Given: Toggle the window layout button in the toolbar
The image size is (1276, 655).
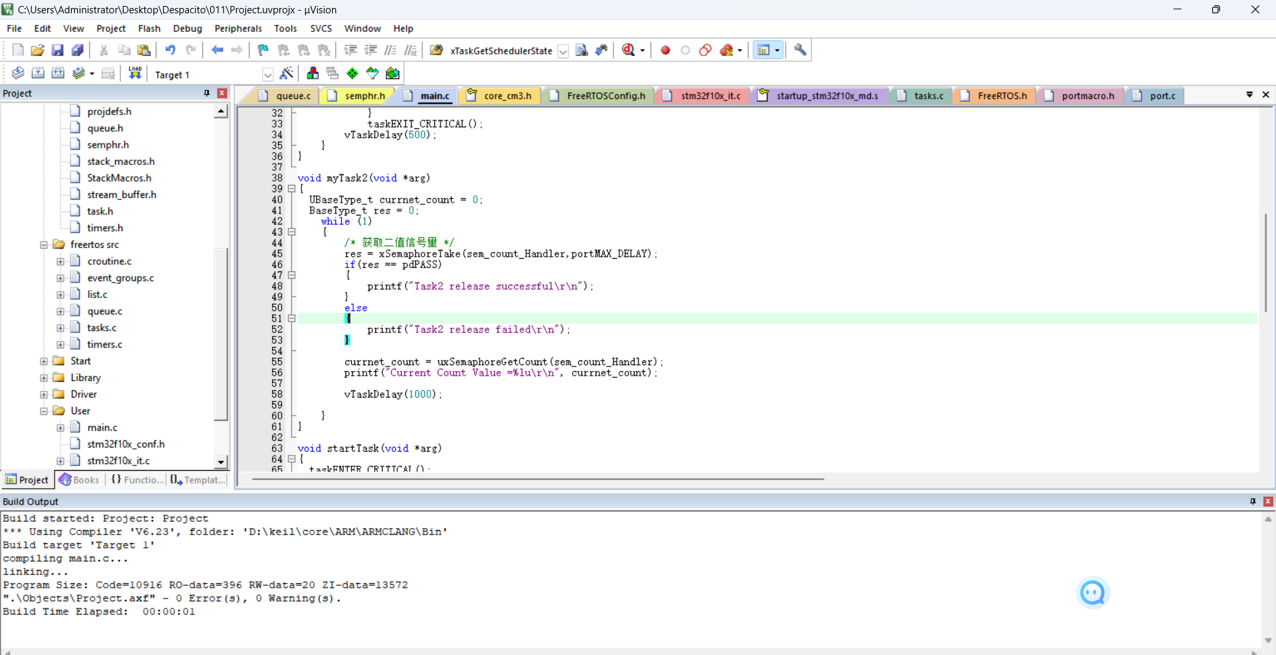Looking at the screenshot, I should (x=764, y=50).
